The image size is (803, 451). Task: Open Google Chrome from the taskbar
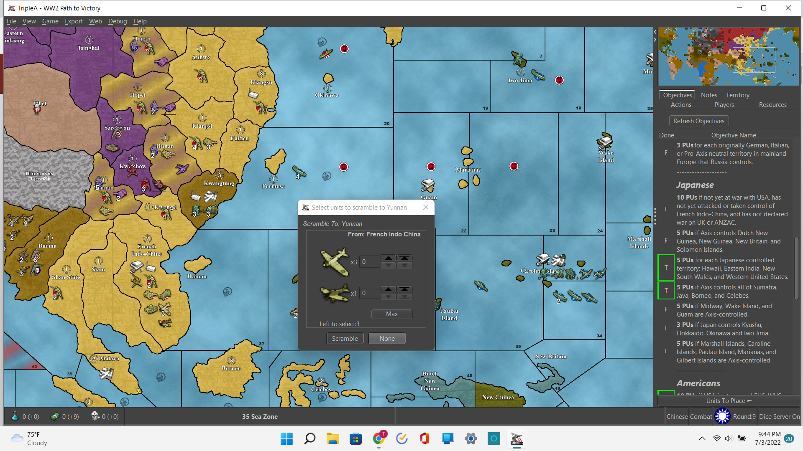(x=379, y=438)
